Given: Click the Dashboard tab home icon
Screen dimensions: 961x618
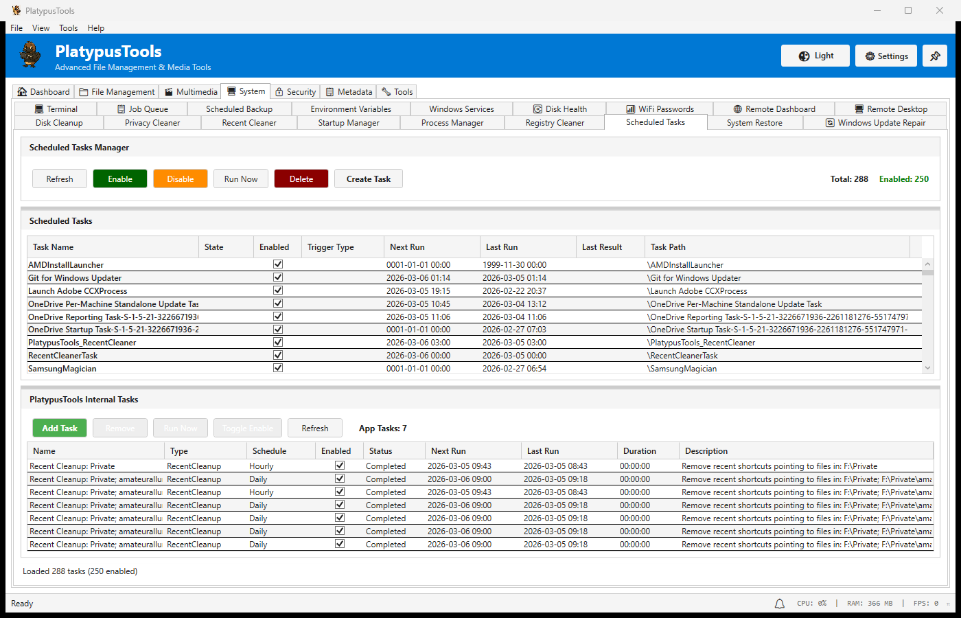Looking at the screenshot, I should (x=22, y=92).
